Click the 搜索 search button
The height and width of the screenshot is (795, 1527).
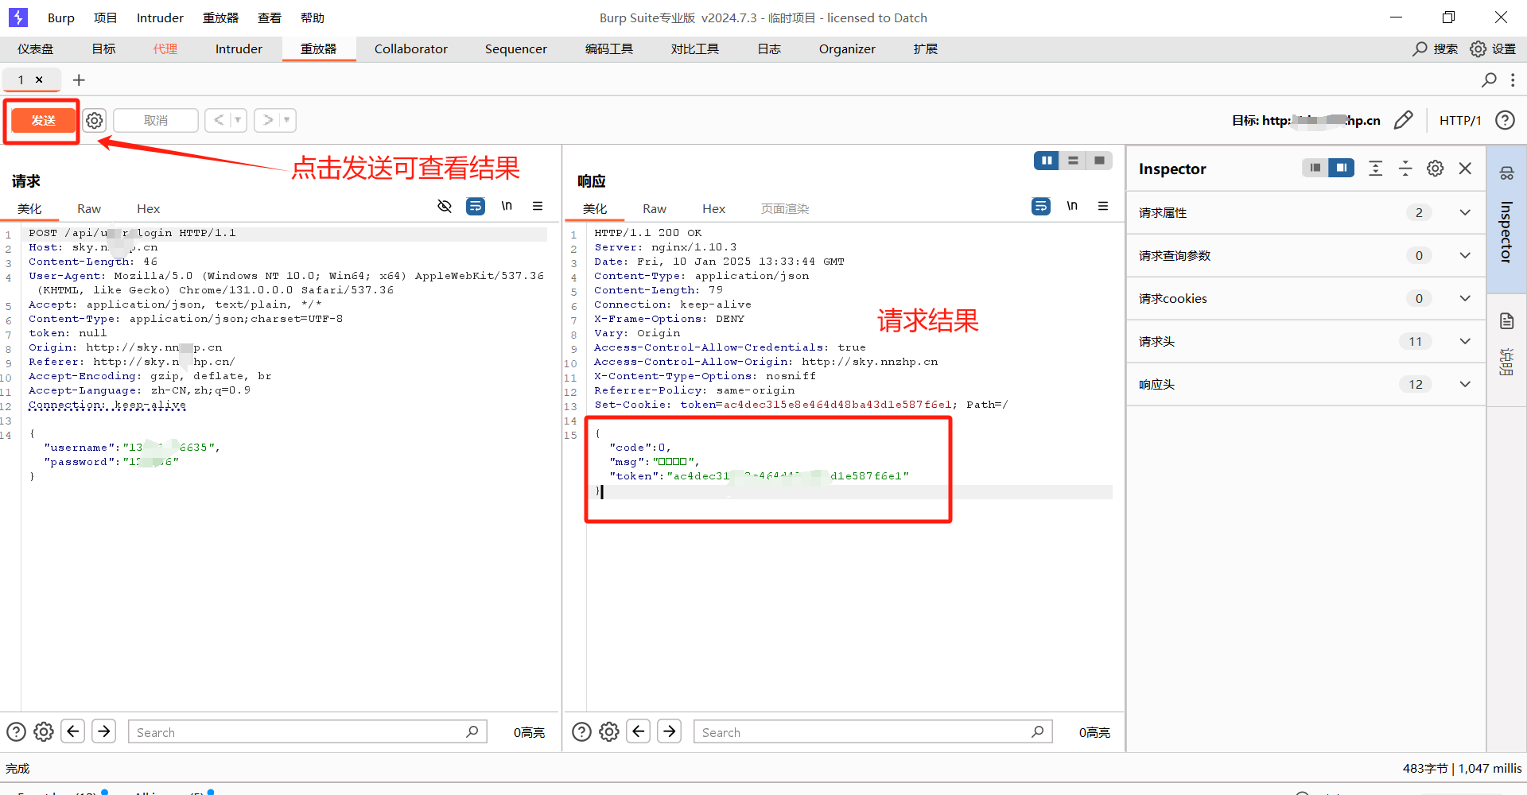[x=1436, y=48]
